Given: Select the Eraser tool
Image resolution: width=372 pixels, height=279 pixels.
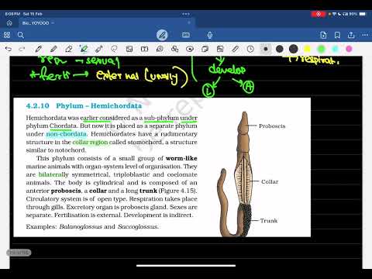Looking at the screenshot, I should tap(68, 49).
